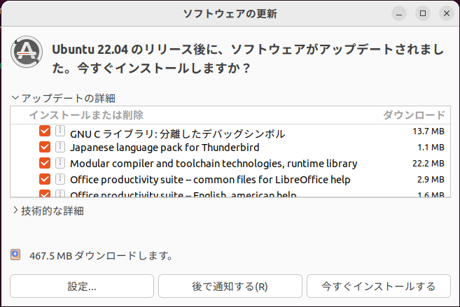Minimize the ソフトウェアの更新 window
The width and height of the screenshot is (460, 307).
399,13
